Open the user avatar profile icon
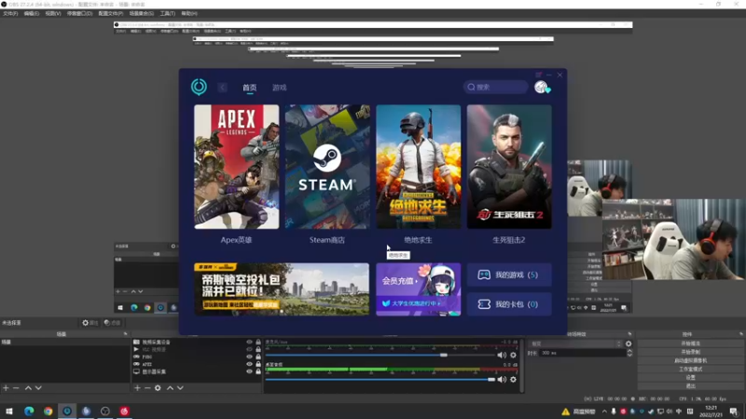746x419 pixels. click(x=542, y=87)
